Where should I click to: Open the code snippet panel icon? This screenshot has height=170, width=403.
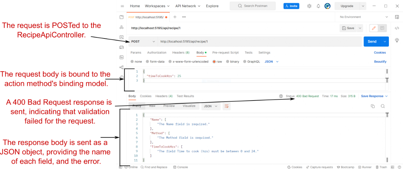(397, 28)
